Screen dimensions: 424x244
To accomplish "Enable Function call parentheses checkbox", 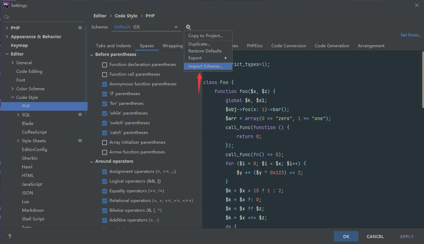I will pyautogui.click(x=105, y=74).
